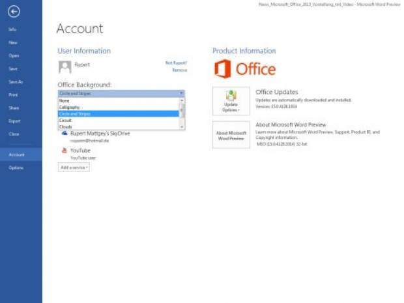Click the user name Rupert
Screen dimensions: 404x303
(82, 65)
